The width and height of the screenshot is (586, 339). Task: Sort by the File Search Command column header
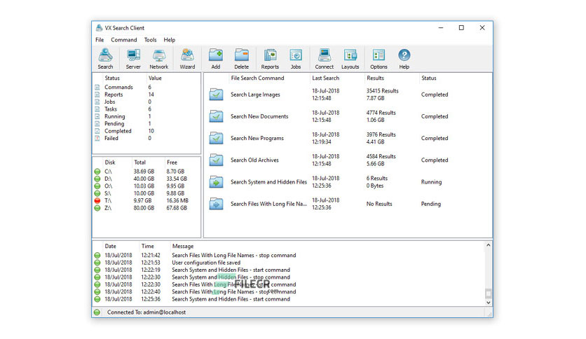coord(257,78)
